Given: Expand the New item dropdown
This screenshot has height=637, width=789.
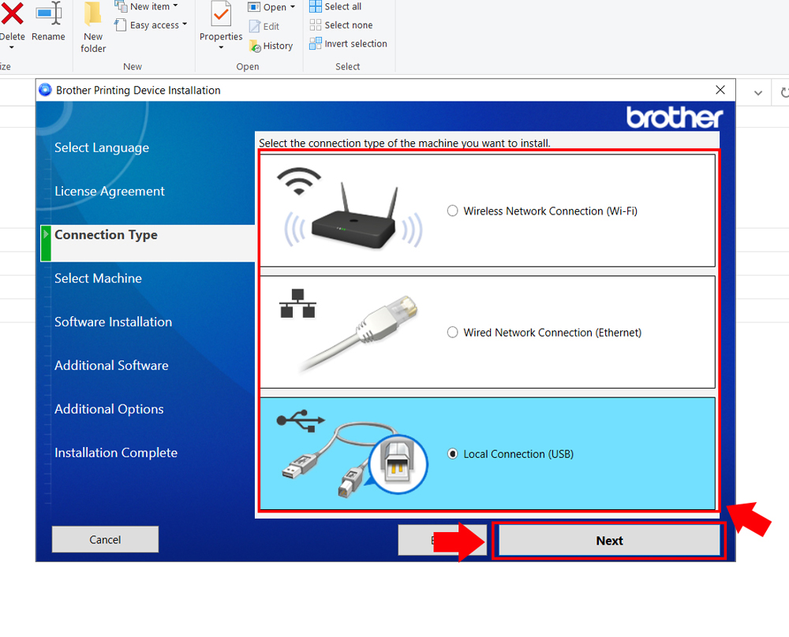Looking at the screenshot, I should point(175,6).
